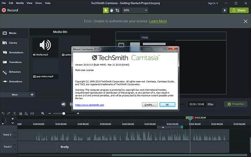The width and height of the screenshot is (251, 157).
Task: Dismiss the license error banner
Action: [246, 21]
